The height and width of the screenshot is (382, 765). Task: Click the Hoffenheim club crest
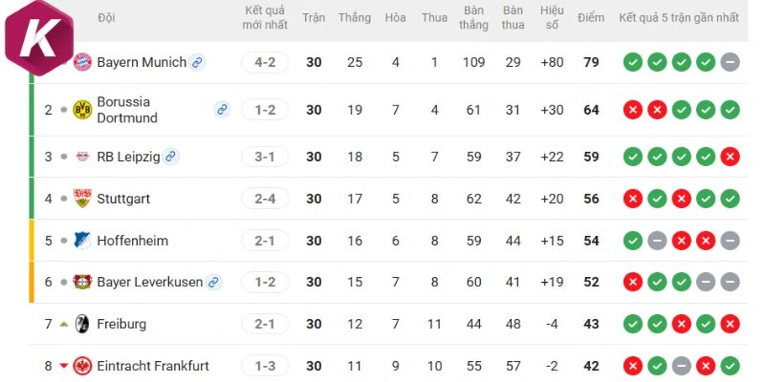point(82,241)
